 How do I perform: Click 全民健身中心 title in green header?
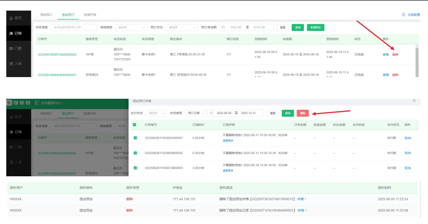[51, 103]
